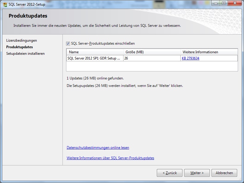Click the Größe (MB) column header
The height and width of the screenshot is (183, 244).
152,52
